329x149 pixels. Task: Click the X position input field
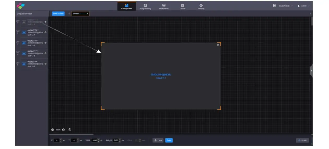click(57, 140)
